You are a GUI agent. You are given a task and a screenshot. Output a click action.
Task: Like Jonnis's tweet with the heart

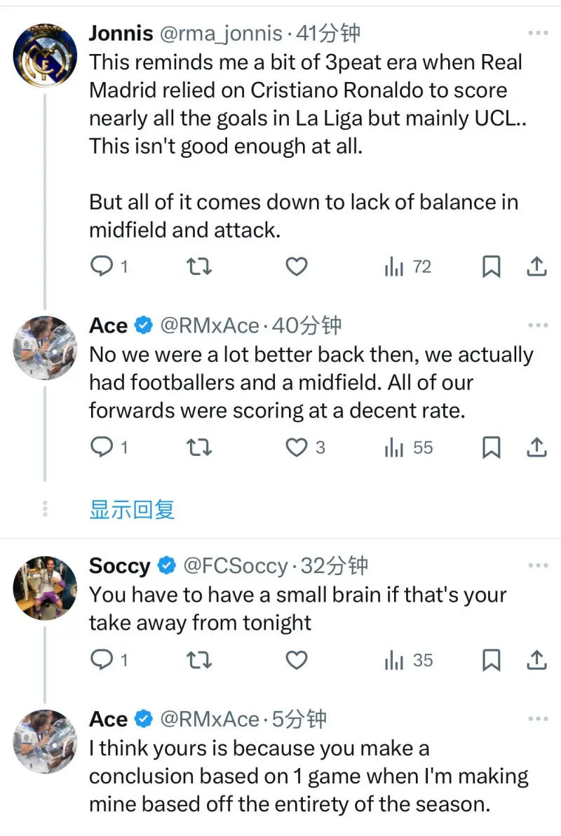297,267
